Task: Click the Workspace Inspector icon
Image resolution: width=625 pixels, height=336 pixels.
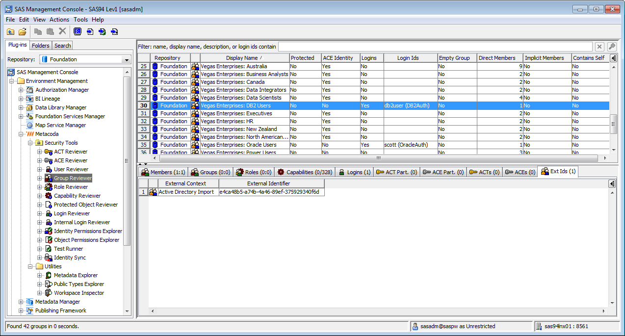Action: pyautogui.click(x=49, y=293)
